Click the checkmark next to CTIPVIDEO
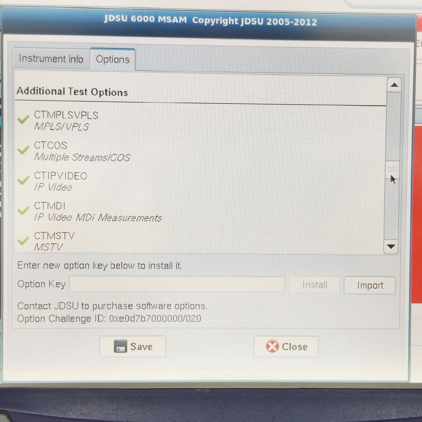422x422 pixels. 23,180
